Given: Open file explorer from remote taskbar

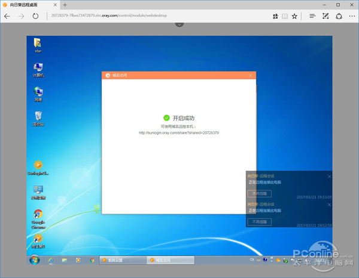Looking at the screenshot, I should [65, 260].
